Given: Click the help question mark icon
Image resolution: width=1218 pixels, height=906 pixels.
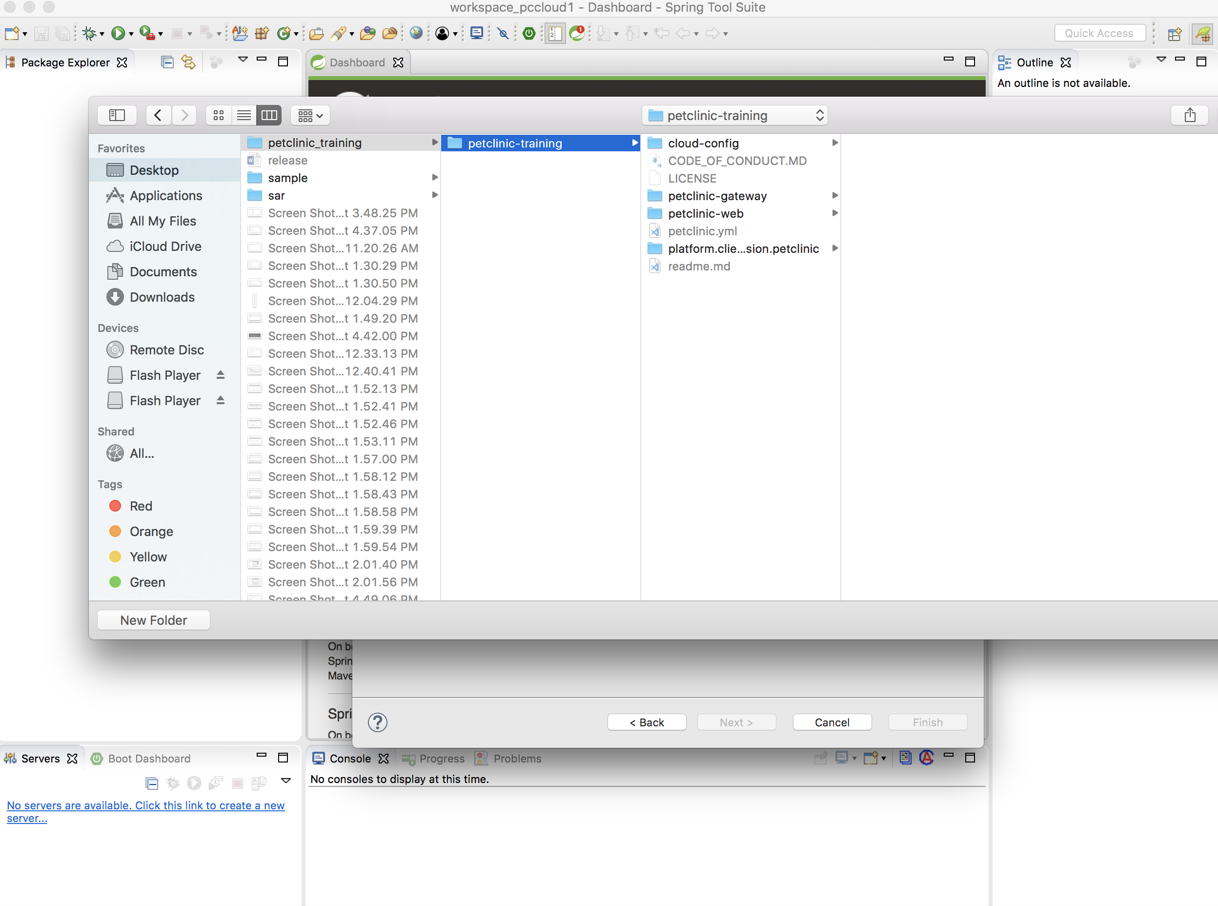Looking at the screenshot, I should pos(378,722).
